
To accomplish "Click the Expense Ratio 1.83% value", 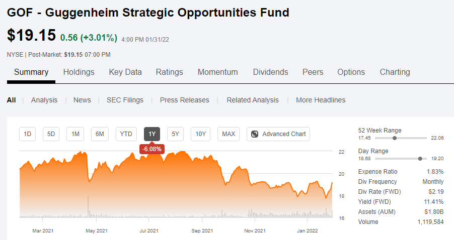I will [435, 172].
